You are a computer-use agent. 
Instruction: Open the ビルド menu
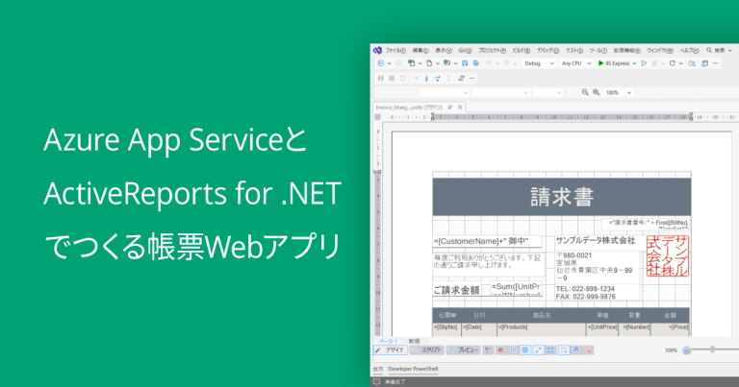pyautogui.click(x=522, y=50)
